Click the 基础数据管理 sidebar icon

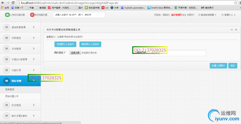point(7,27)
